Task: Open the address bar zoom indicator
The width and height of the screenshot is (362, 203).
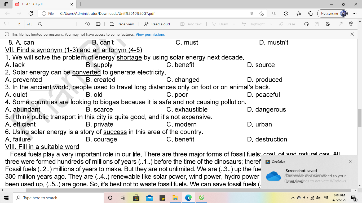Action: coord(251,13)
